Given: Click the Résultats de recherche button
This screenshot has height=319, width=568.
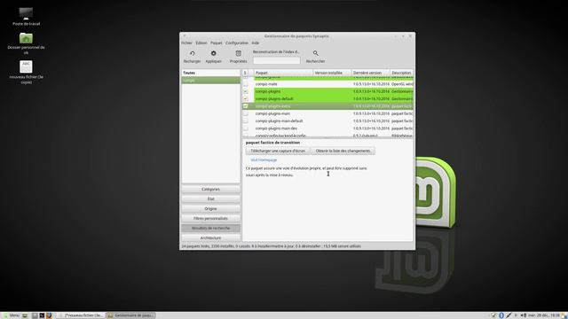Looking at the screenshot, I should click(211, 229).
